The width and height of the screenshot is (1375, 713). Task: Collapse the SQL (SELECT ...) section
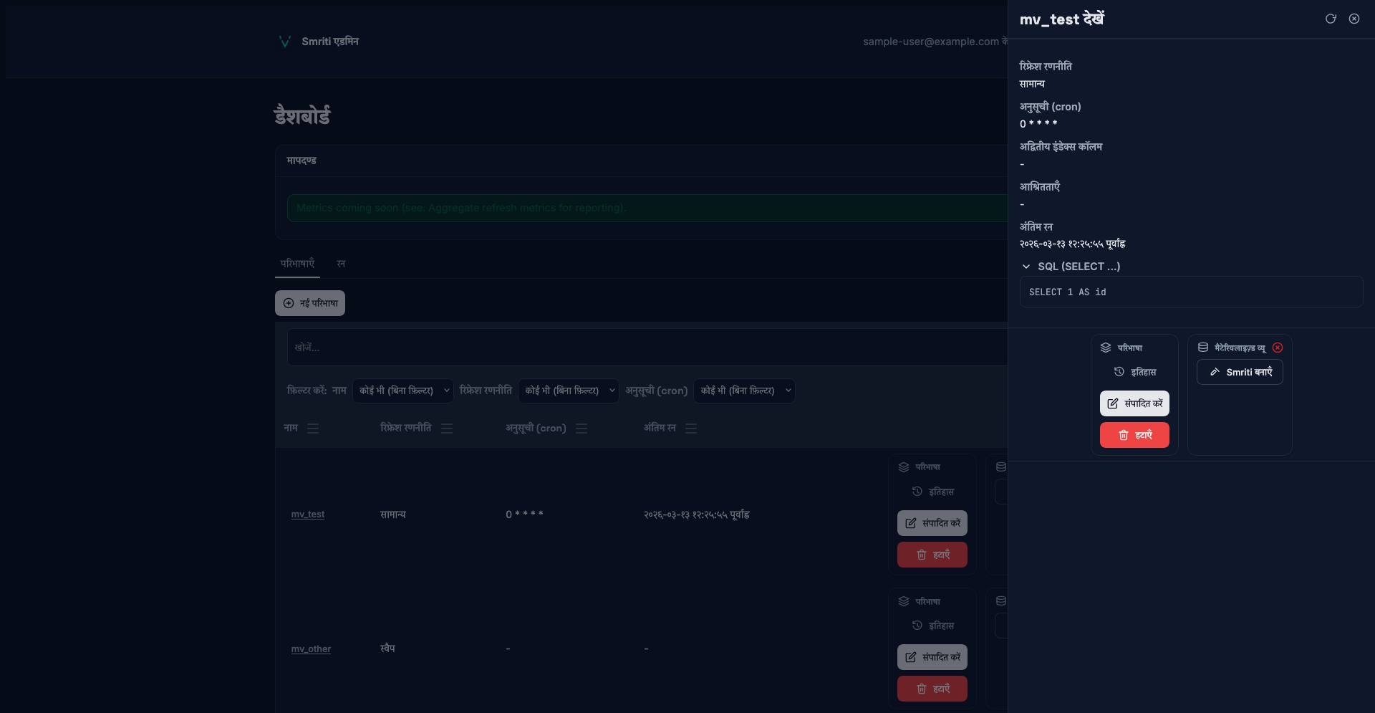1026,267
